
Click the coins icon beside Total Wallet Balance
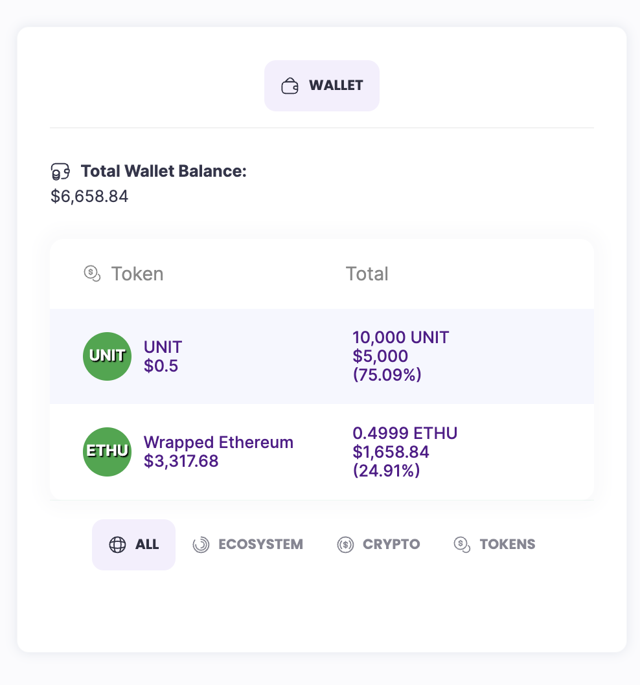(60, 172)
